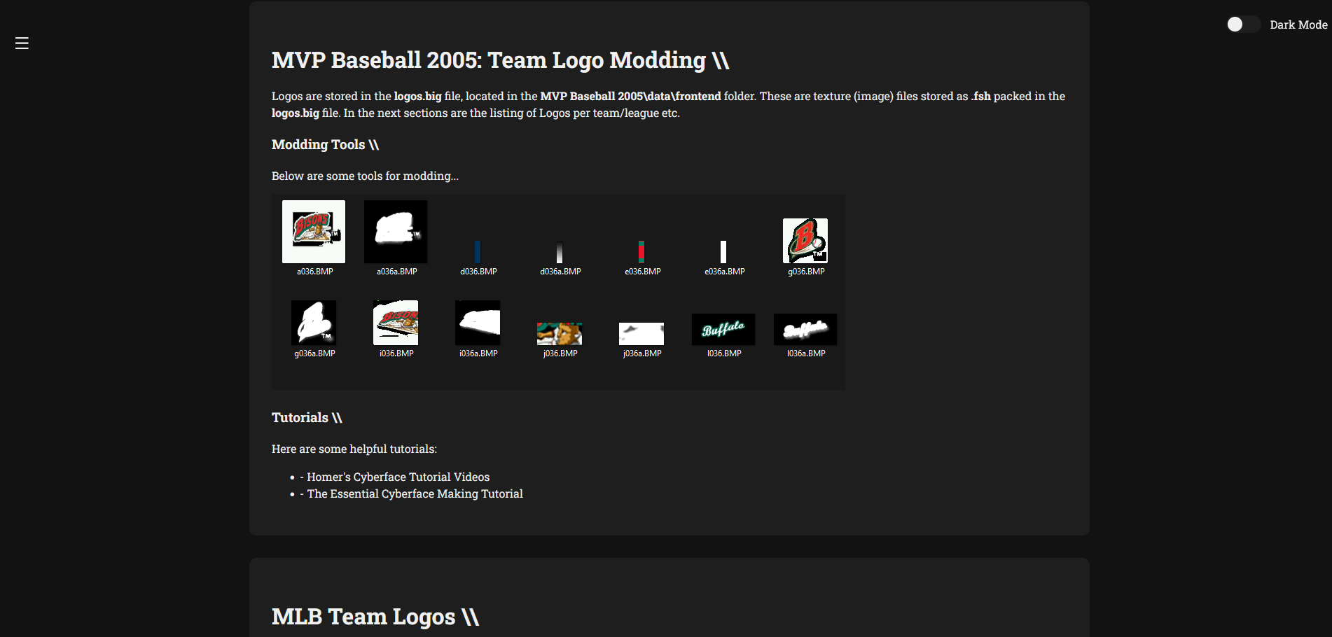The image size is (1332, 637).
Task: Open The Essential Cyberface Making Tutorial link
Action: point(415,493)
